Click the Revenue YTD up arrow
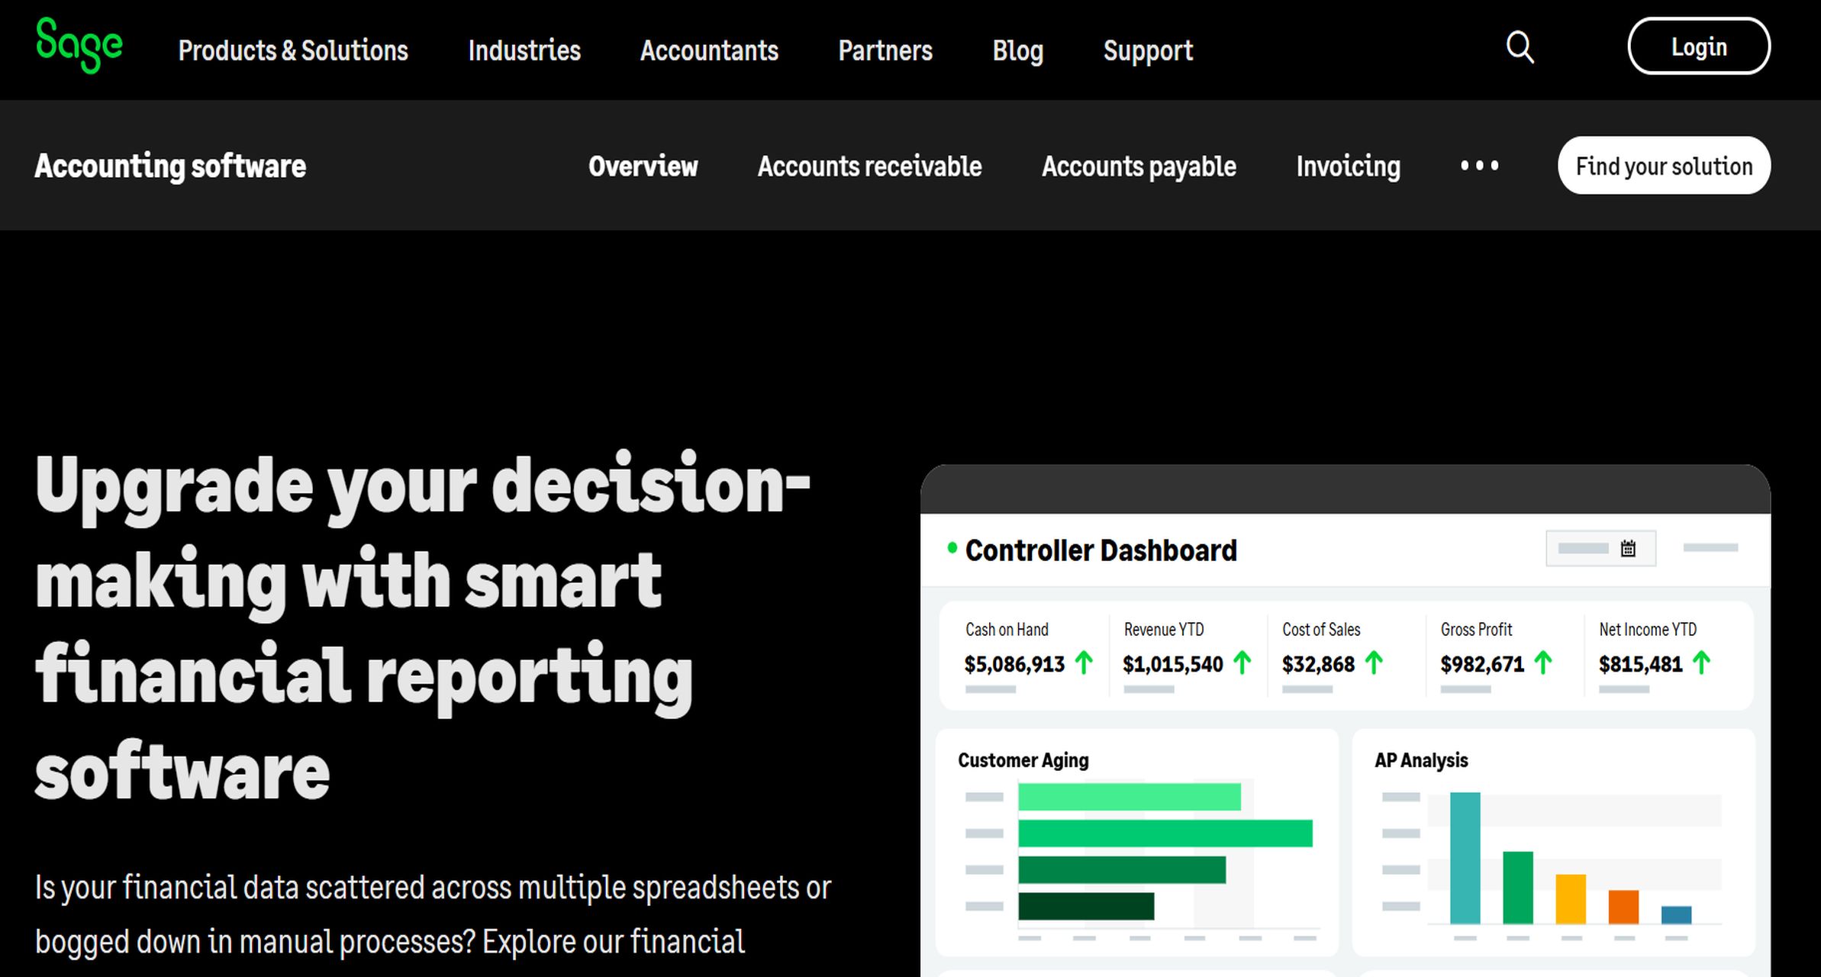The image size is (1821, 977). pyautogui.click(x=1242, y=663)
